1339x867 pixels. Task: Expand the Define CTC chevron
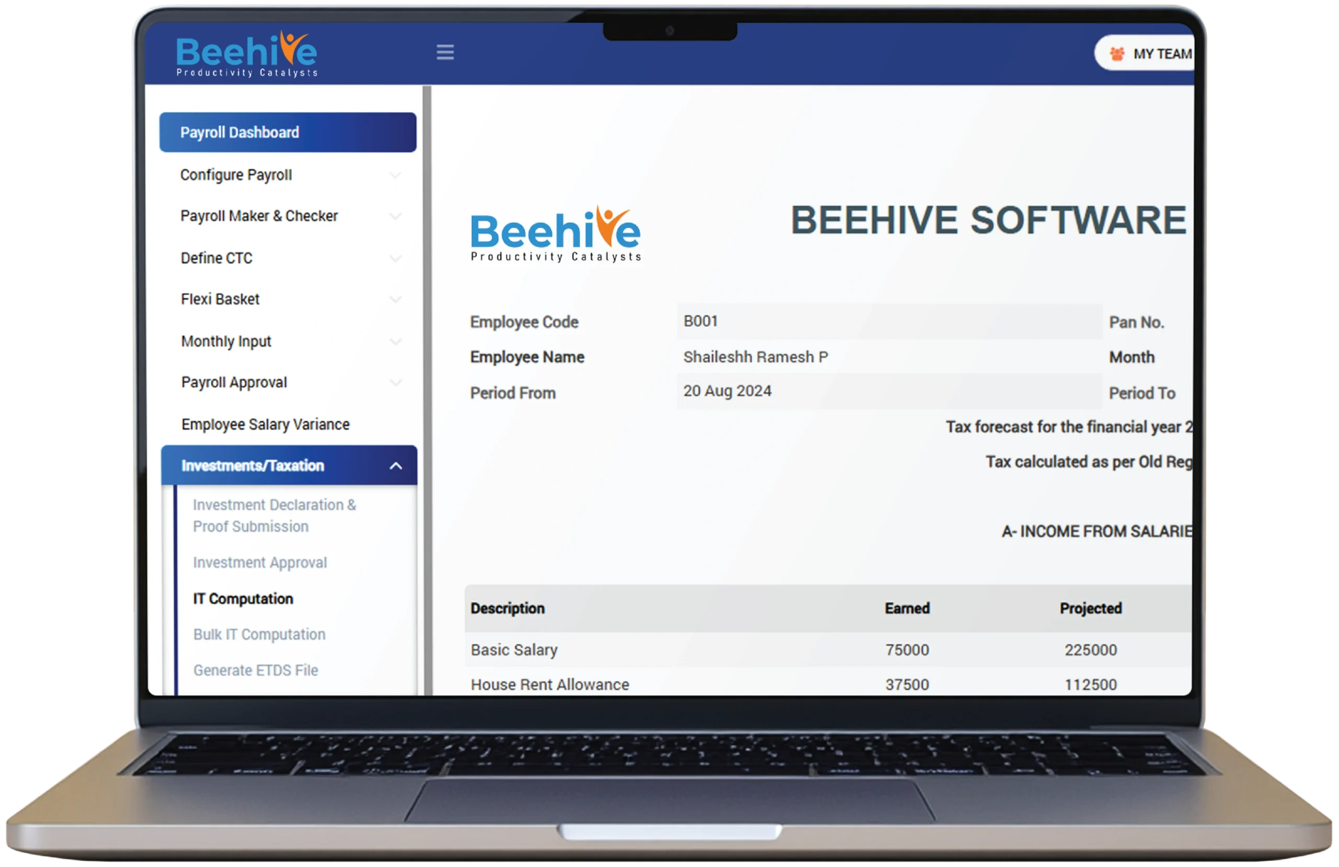coord(395,258)
